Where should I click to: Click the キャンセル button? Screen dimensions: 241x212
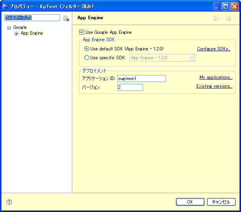click(x=221, y=202)
